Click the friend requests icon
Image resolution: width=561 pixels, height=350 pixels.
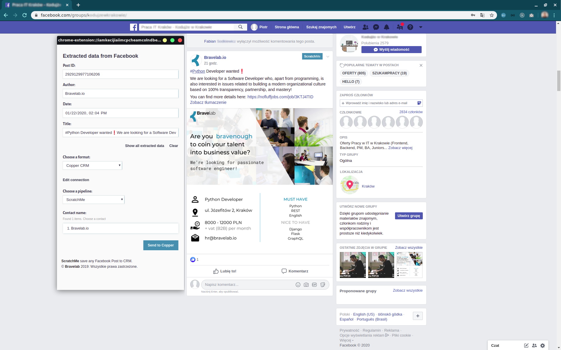(365, 27)
